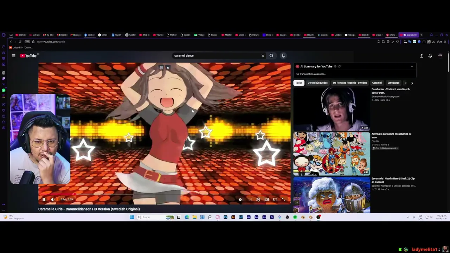This screenshot has width=450, height=253.
Task: Toggle the autoplay switch in player
Action: point(240,200)
